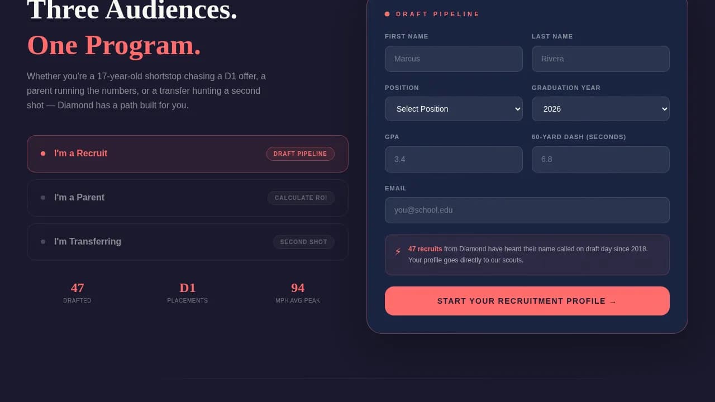Image resolution: width=715 pixels, height=402 pixels.
Task: Click the bullet dot next to I'm Transferring
Action: 43,242
